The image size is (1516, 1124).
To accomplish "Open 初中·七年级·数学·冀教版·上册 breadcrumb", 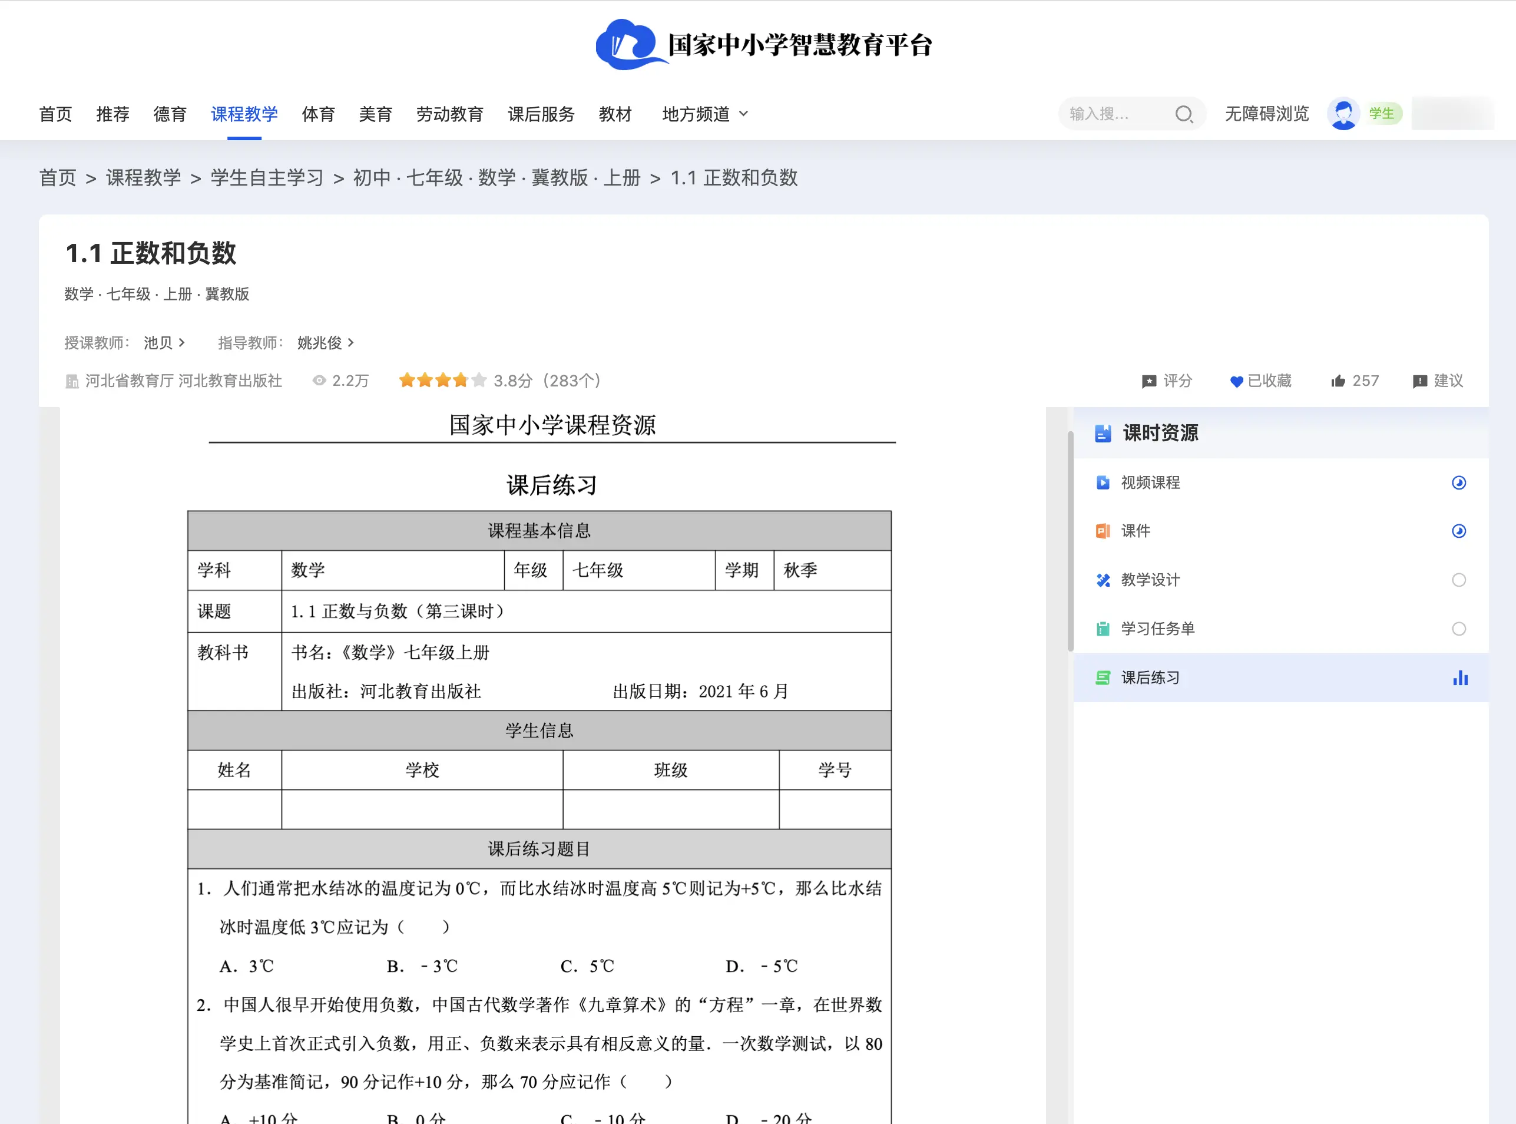I will tap(496, 177).
